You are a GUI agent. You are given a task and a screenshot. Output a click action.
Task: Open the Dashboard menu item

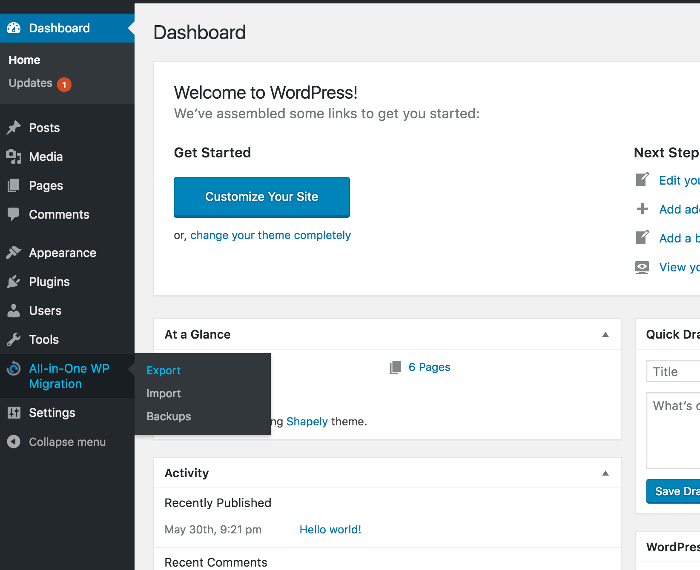67,28
